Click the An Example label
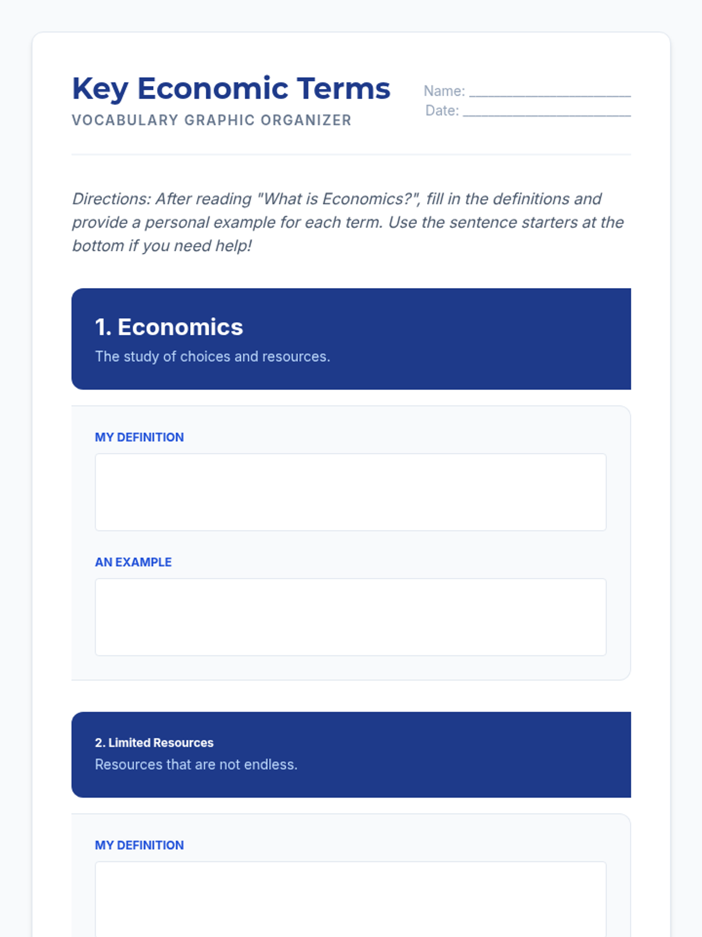Image resolution: width=702 pixels, height=937 pixels. click(133, 562)
